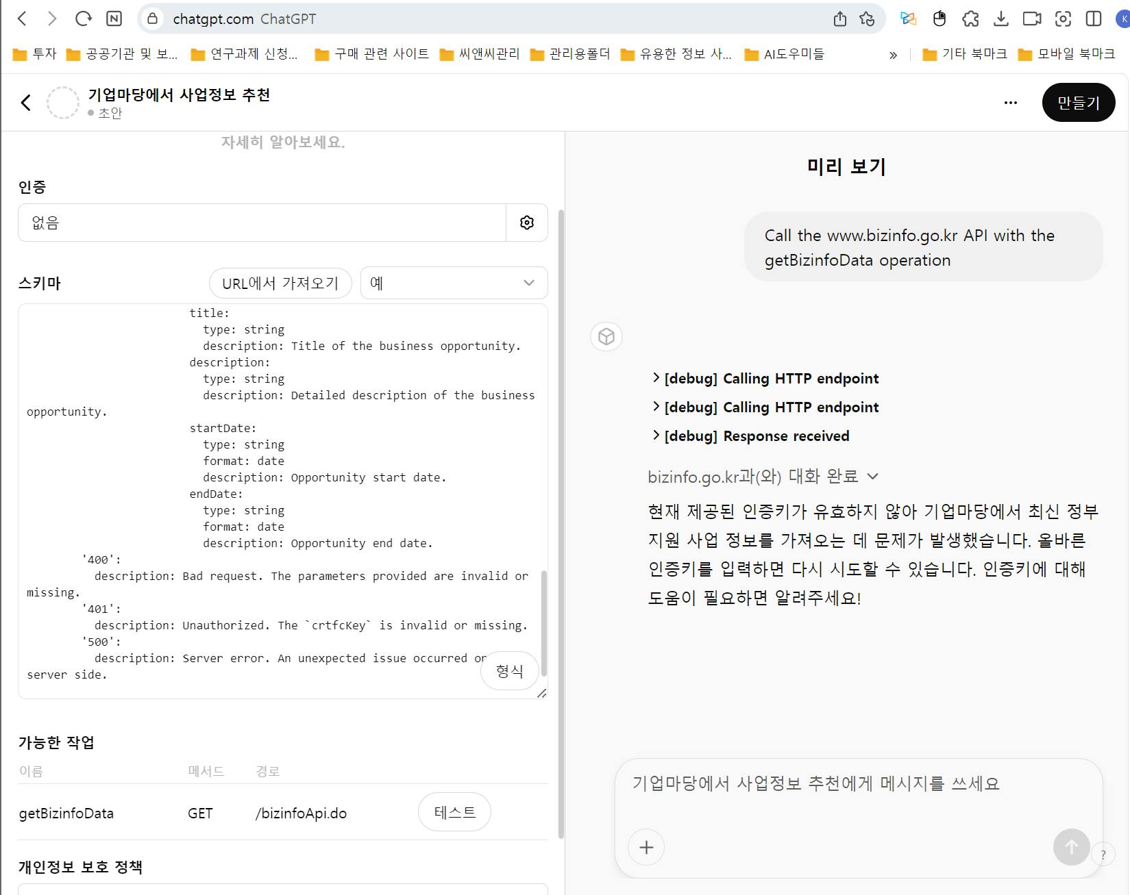Viewport: 1130px width, 895px height.
Task: Click the screen recording camera icon
Action: (1031, 19)
